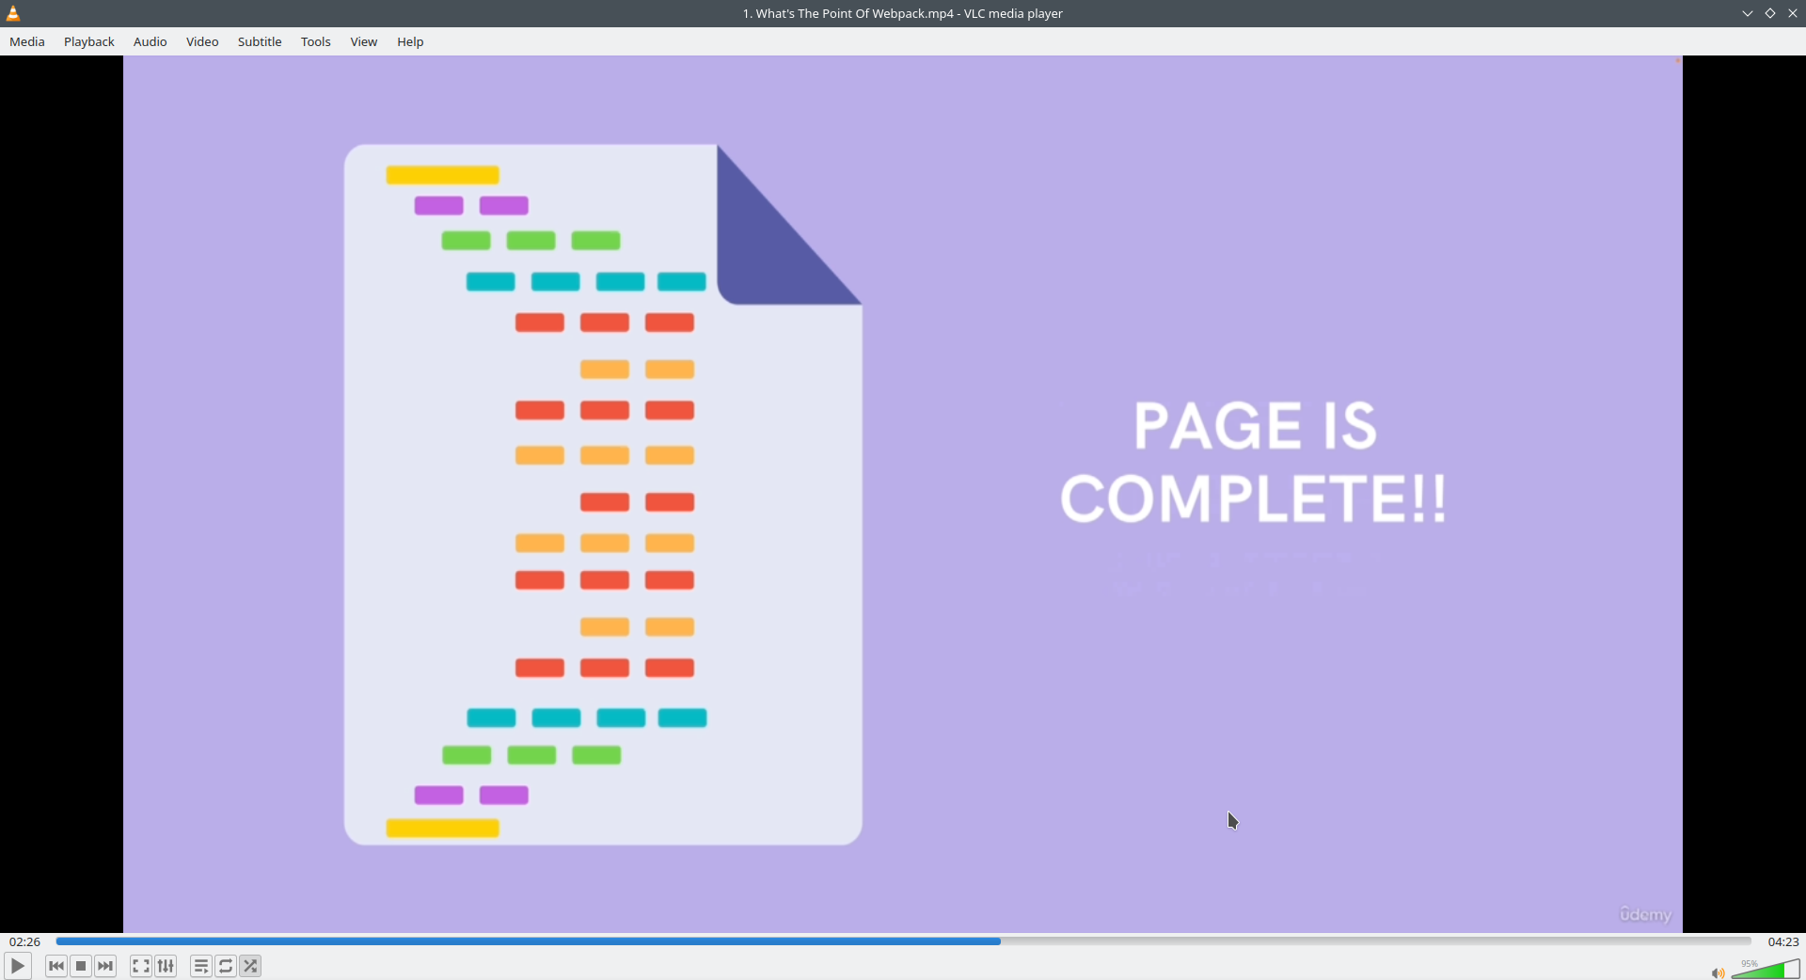Screen dimensions: 1806x980
Task: Seek on the video progress bar
Action: tap(904, 941)
